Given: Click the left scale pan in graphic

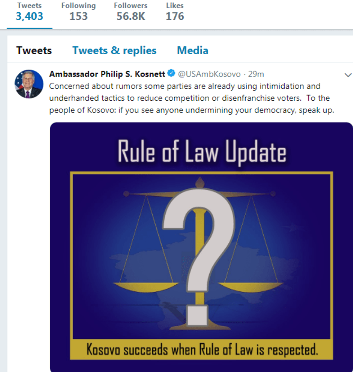Looking at the screenshot, I should click(x=146, y=287).
